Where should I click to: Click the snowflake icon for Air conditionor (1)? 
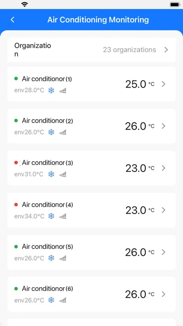(x=51, y=90)
